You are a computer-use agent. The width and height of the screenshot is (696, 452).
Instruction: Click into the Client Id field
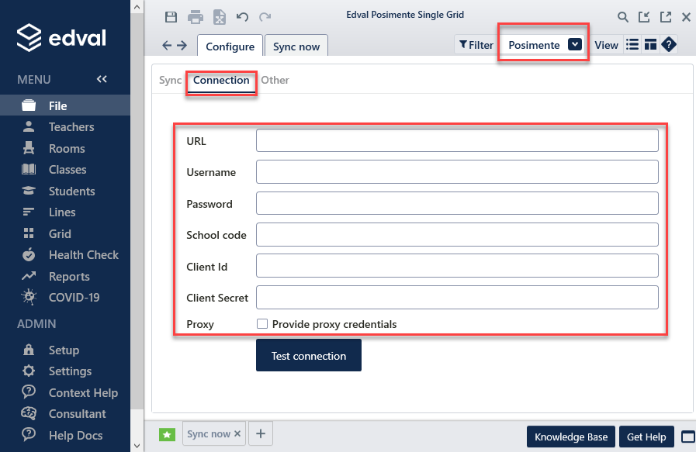457,266
